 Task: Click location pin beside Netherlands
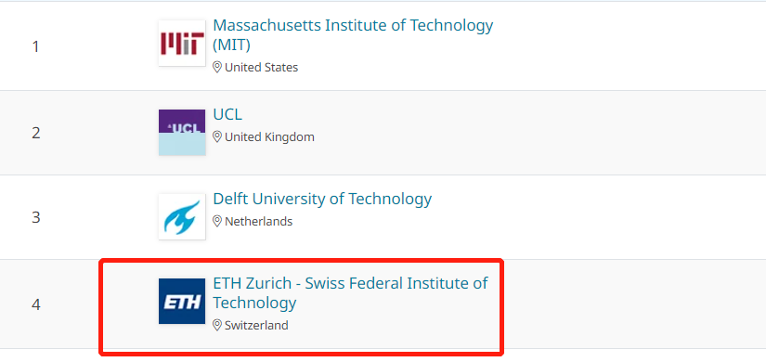217,221
